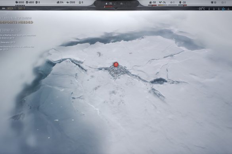Image resolution: width=232 pixels, height=154 pixels.
Task: Select the Generator objective entry
Action: click(8, 42)
